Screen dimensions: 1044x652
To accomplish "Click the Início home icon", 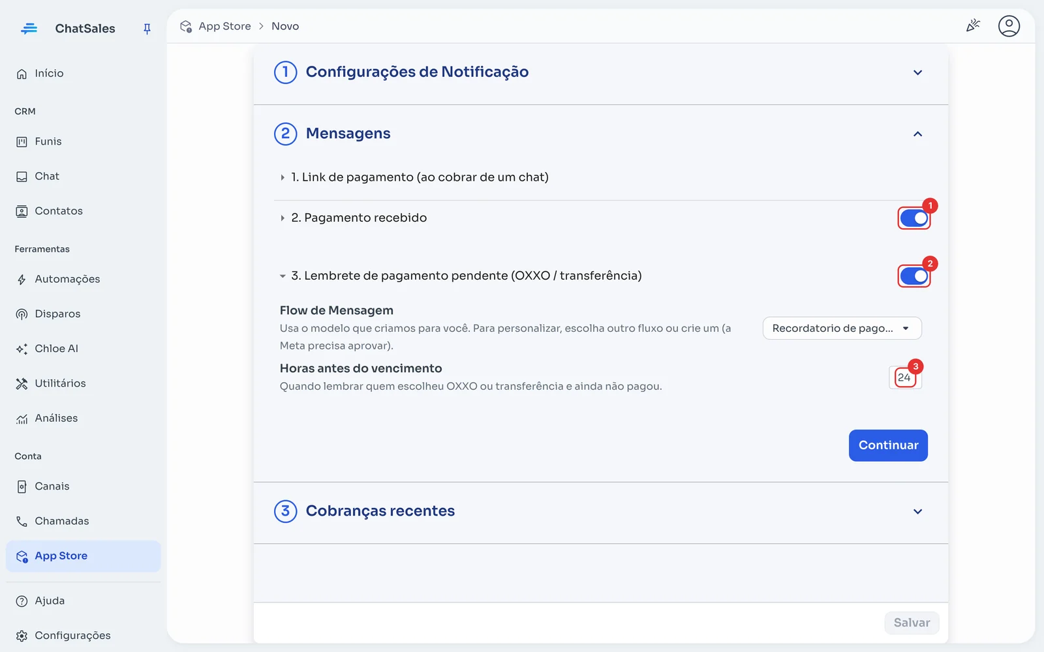I will coord(22,74).
